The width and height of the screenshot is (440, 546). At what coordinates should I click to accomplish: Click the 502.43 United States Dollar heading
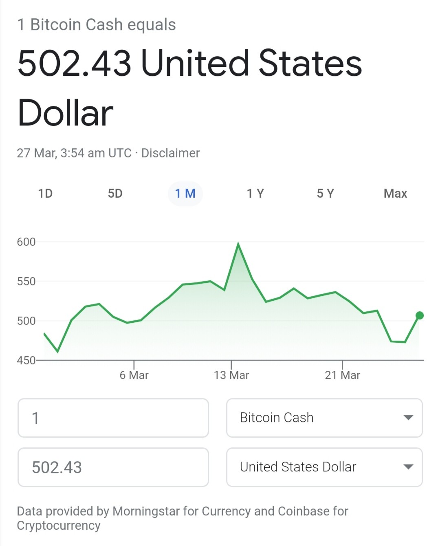(x=190, y=88)
